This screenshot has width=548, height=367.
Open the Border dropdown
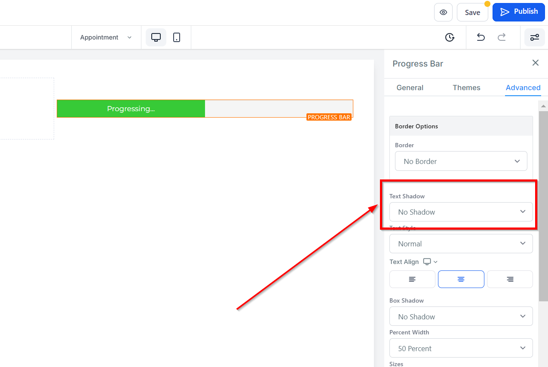(x=461, y=161)
